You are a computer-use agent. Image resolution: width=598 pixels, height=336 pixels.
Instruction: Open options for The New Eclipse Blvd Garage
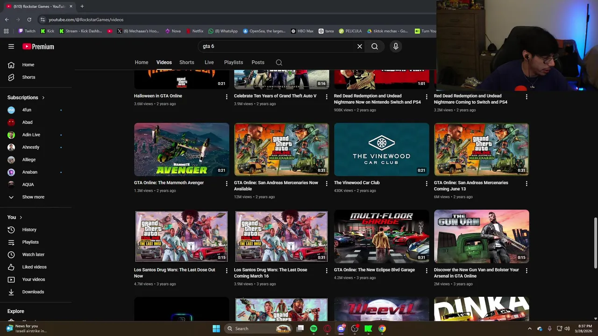427,271
